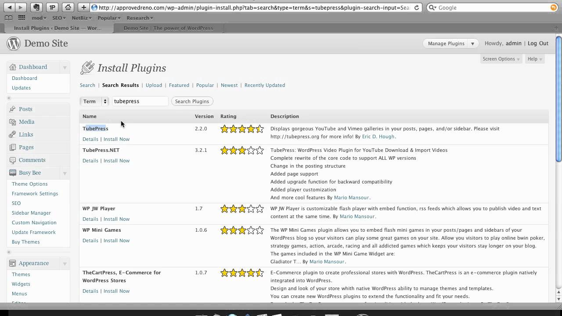Go forward with the browser forward arrow
The height and width of the screenshot is (316, 562).
(21, 7)
